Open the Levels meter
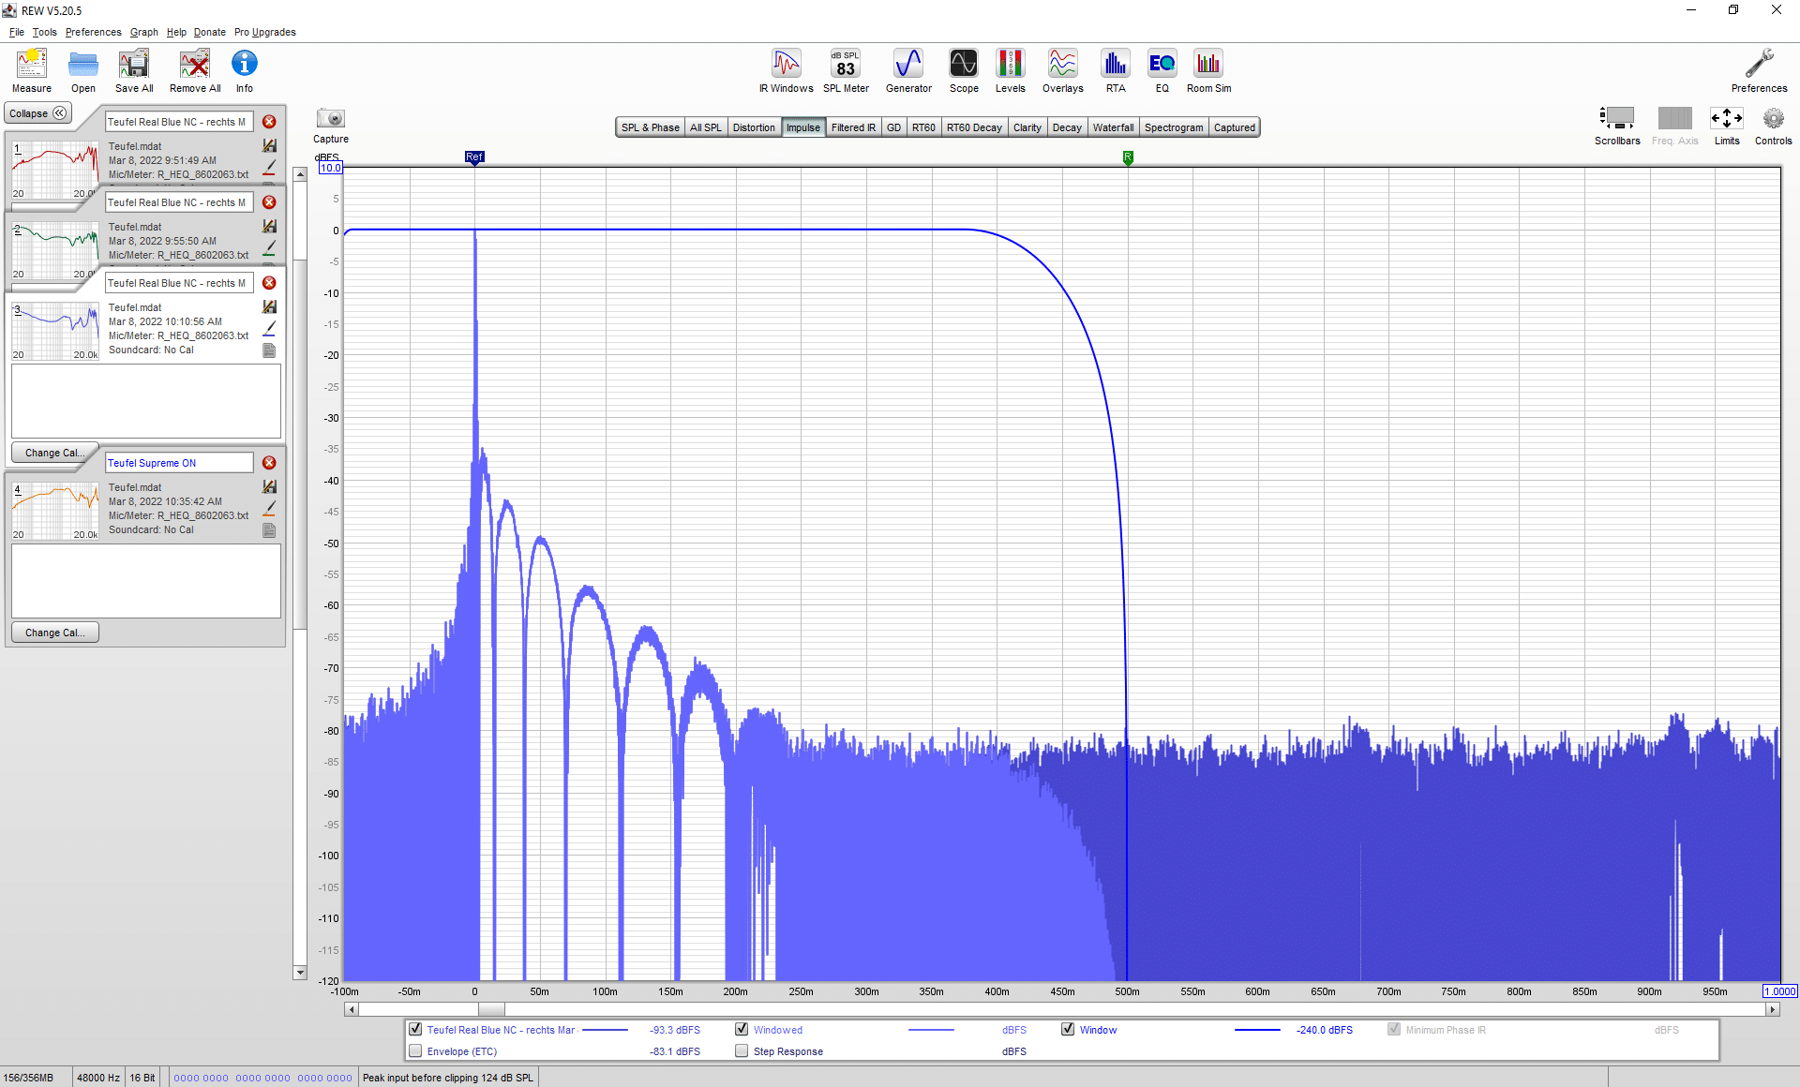Image resolution: width=1800 pixels, height=1087 pixels. pos(1011,70)
